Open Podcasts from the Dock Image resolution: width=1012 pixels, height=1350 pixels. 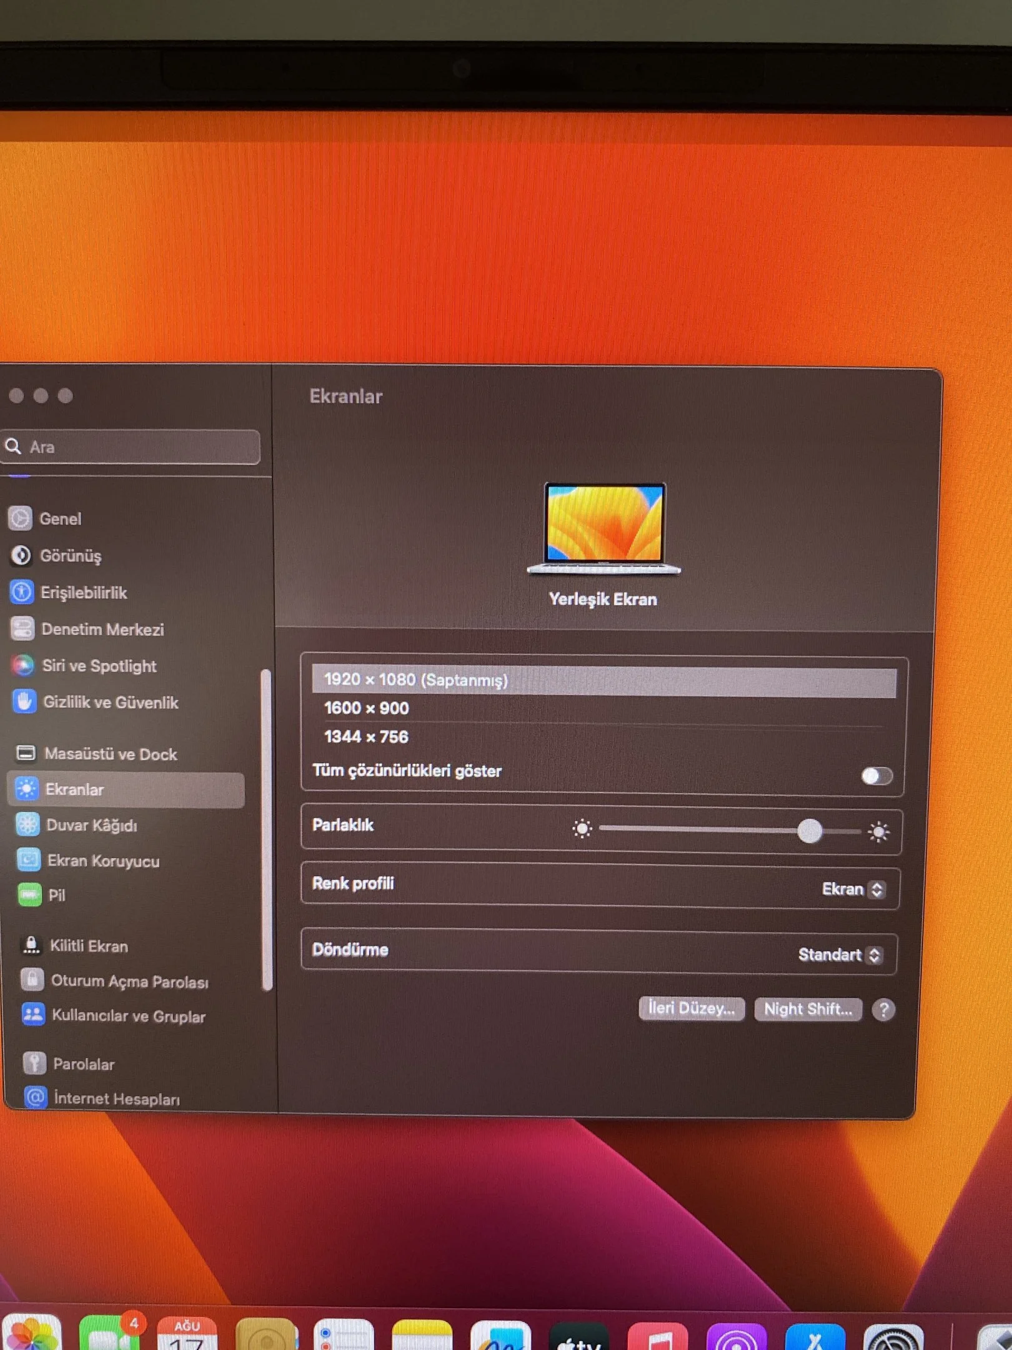pos(737,1336)
